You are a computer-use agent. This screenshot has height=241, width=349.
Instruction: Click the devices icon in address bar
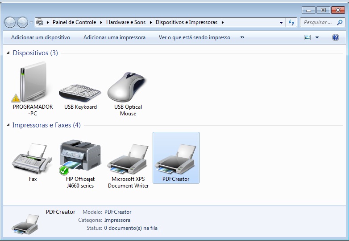tap(40, 22)
